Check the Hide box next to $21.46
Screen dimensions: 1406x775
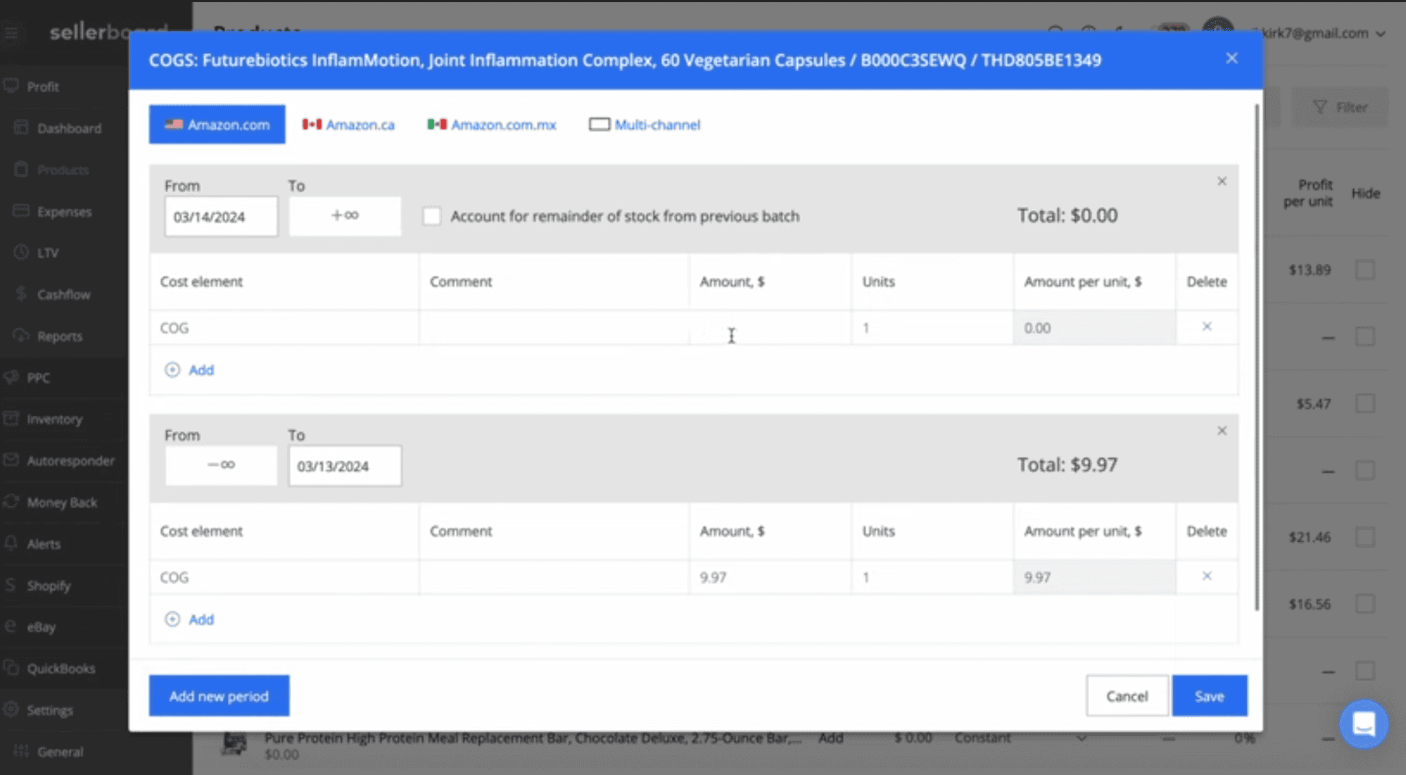coord(1365,538)
